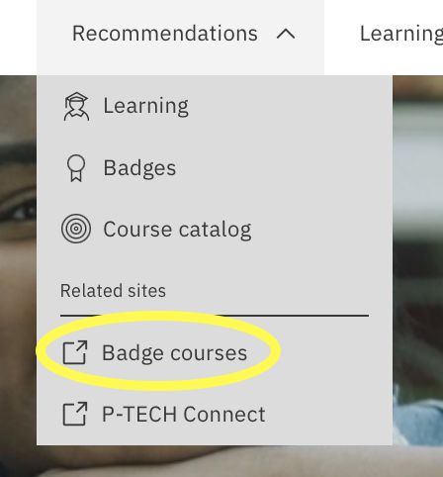Click blank dropdown space right of Course catalog
443x477 pixels.
coord(321,229)
